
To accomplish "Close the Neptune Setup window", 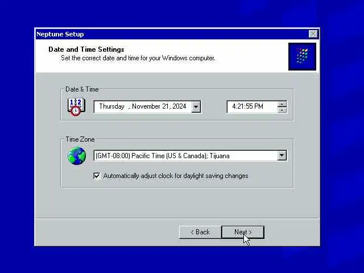I will pos(313,34).
